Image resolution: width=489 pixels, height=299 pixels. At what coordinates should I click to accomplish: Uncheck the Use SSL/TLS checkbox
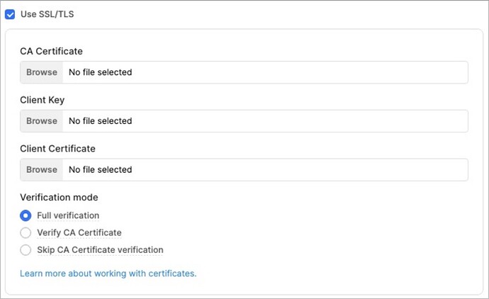(10, 14)
